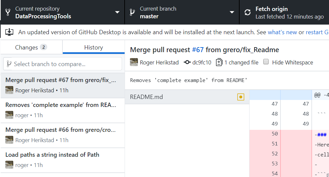Screen dimensions: 329x177
Task: Click Last fetched 12 minutes ago text
Action: pos(289,17)
